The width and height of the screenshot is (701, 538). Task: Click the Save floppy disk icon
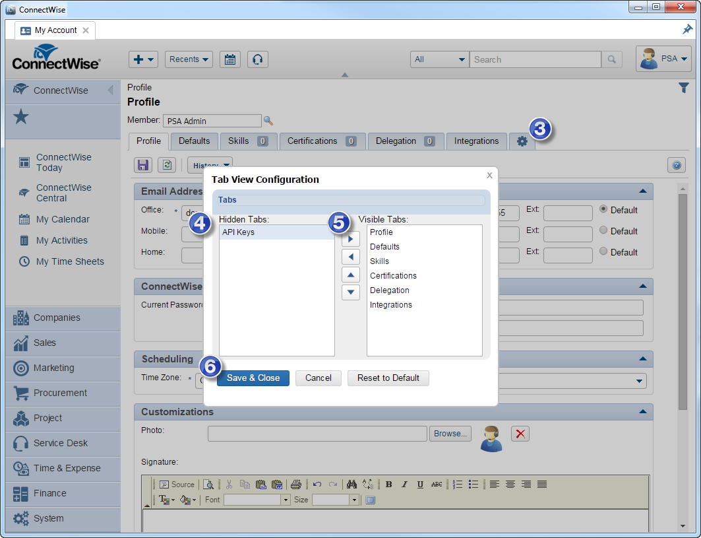click(143, 165)
